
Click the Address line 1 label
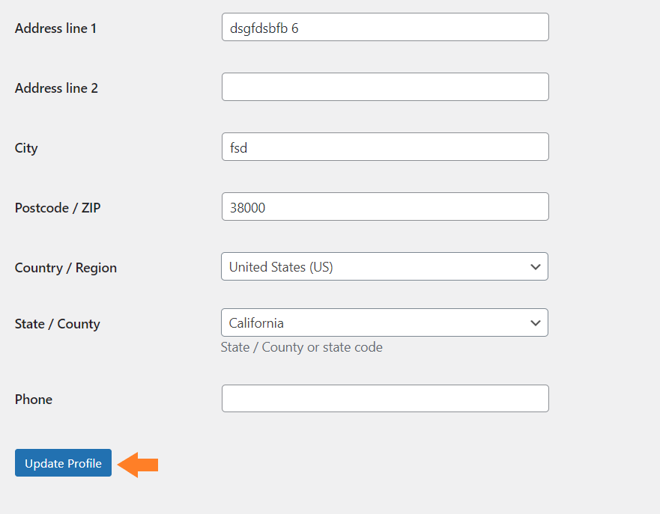(x=55, y=28)
